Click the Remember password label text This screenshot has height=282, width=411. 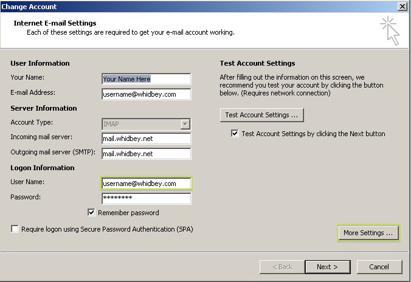(128, 213)
